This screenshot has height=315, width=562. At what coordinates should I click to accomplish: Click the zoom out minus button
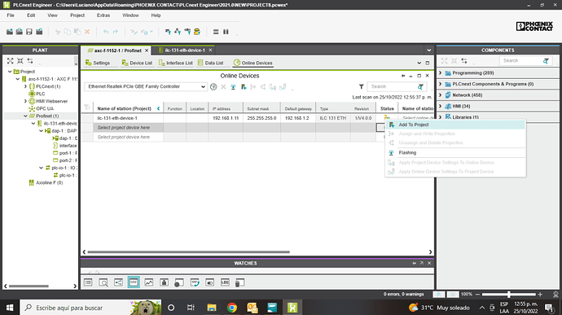point(477,295)
